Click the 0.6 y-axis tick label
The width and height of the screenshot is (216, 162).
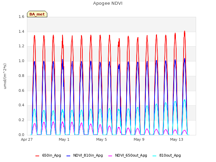tap(21, 90)
